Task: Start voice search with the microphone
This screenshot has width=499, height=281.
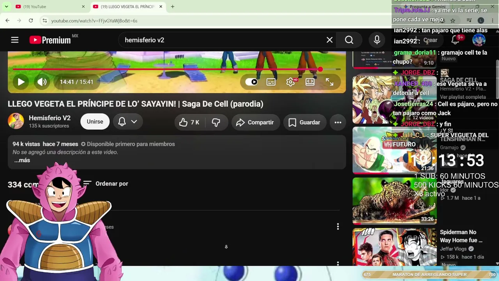Action: [377, 40]
